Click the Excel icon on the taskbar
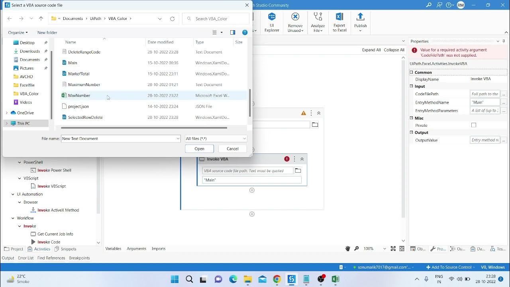510x287 pixels. click(335, 279)
